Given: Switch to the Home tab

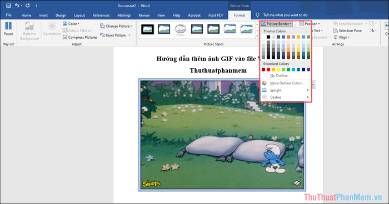Looking at the screenshot, I should click(x=26, y=15).
